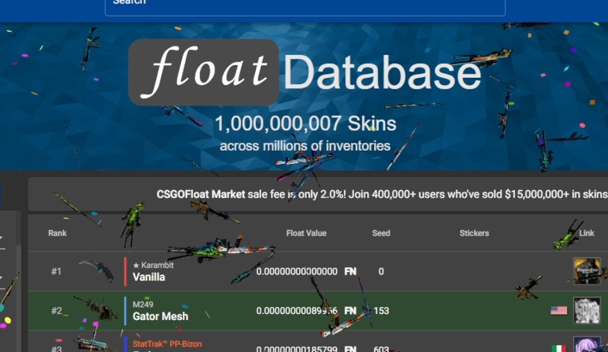608x352 pixels.
Task: Click the CSGOFloat Market sale fee banner
Action: pyautogui.click(x=318, y=194)
